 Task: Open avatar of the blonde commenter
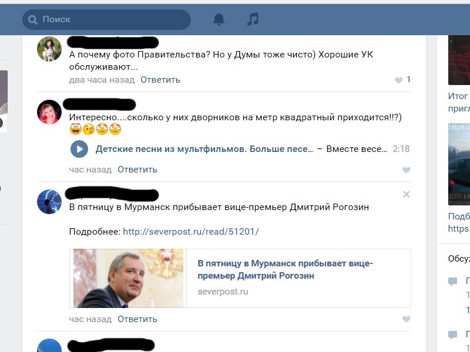(x=49, y=112)
